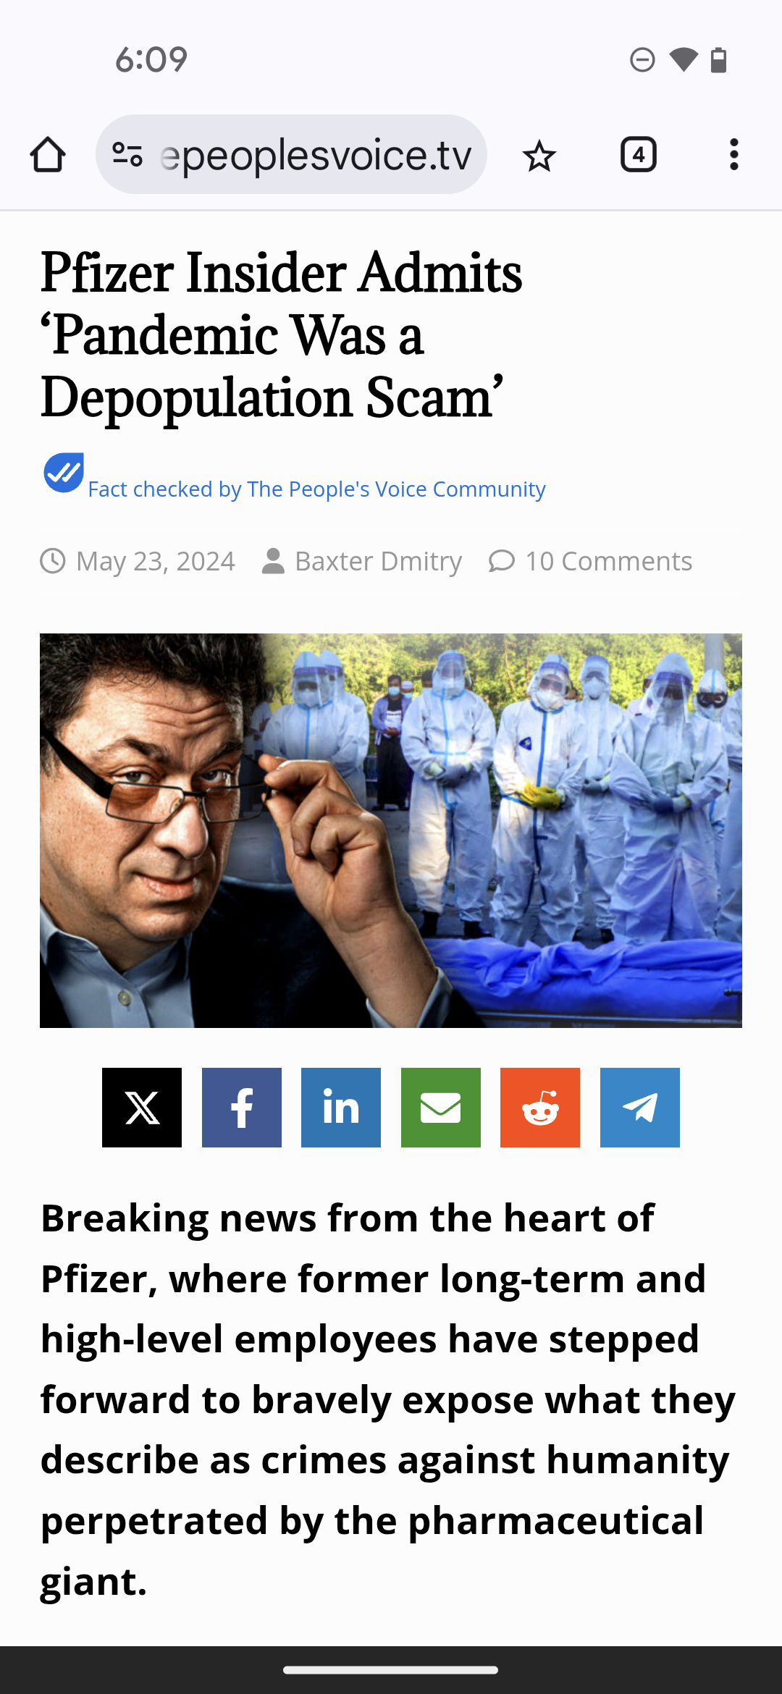Share article on Reddit
This screenshot has width=782, height=1694.
pyautogui.click(x=540, y=1108)
